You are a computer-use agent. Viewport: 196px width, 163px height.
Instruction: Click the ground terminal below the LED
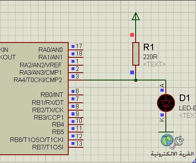tap(166, 132)
